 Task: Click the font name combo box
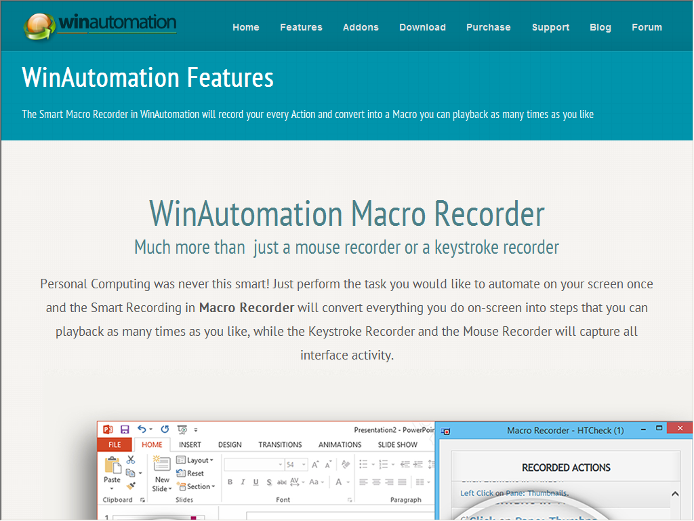(254, 464)
